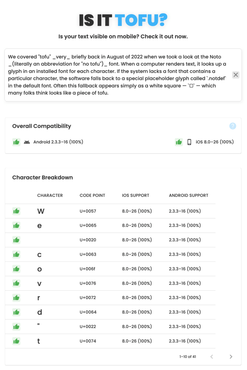Click the CODE POINT column header

(x=92, y=195)
